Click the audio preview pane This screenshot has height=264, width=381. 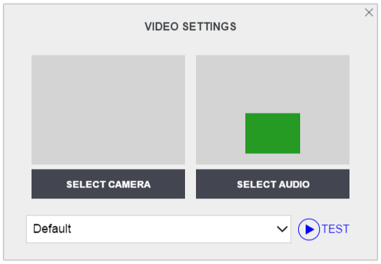pyautogui.click(x=273, y=109)
